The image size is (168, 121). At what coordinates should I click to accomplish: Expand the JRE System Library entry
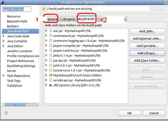click(x=46, y=85)
